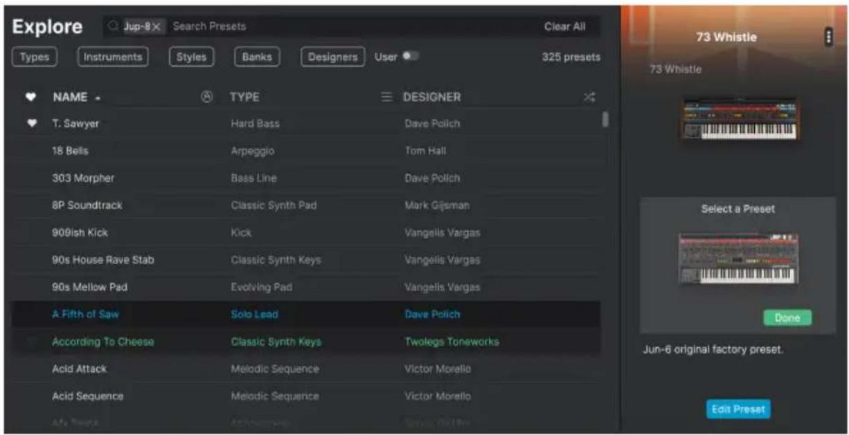Open the 73 Whistle options menu
Screen dimensions: 849x435
click(828, 37)
